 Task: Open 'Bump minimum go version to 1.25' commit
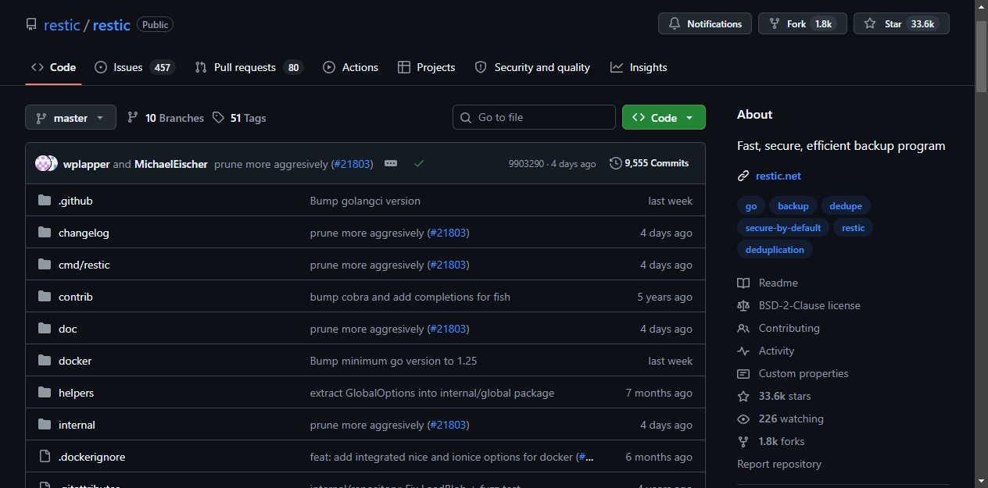[393, 361]
